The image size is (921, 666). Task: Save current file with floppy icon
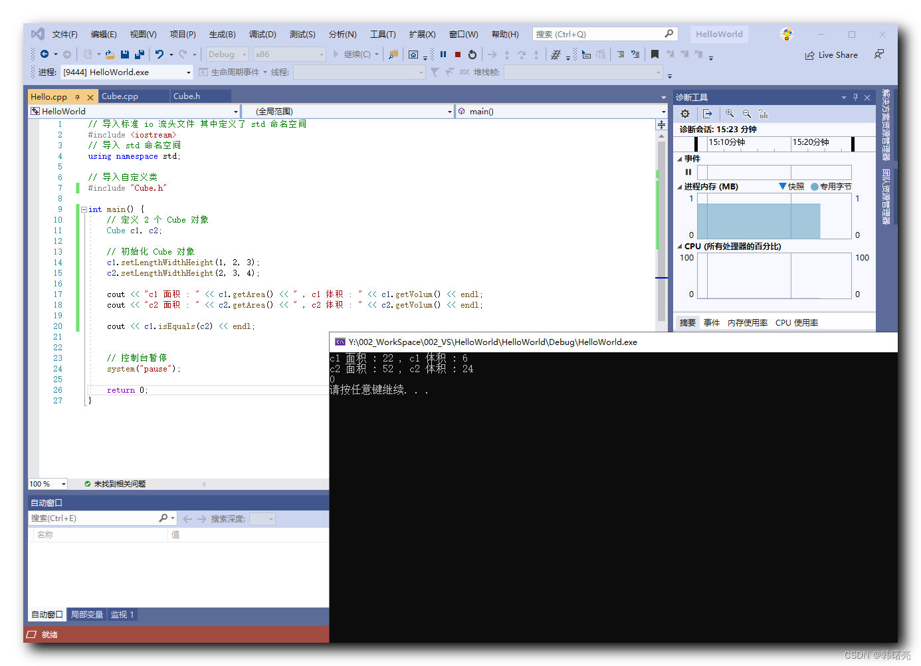point(125,55)
